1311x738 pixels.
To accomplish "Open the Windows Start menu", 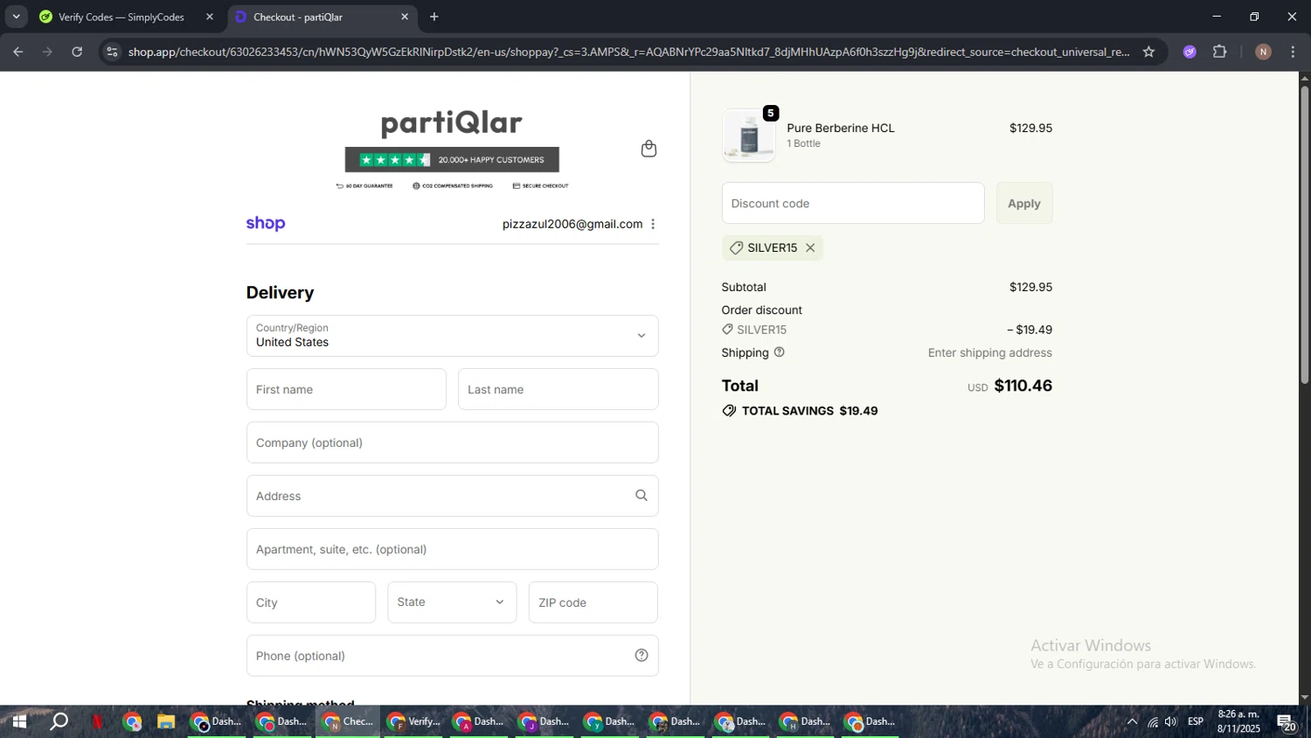I will click(19, 721).
